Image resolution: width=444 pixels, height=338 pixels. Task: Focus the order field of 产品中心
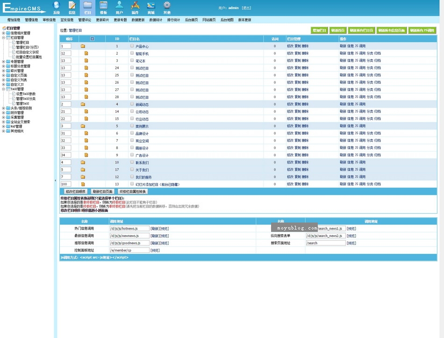(x=66, y=46)
